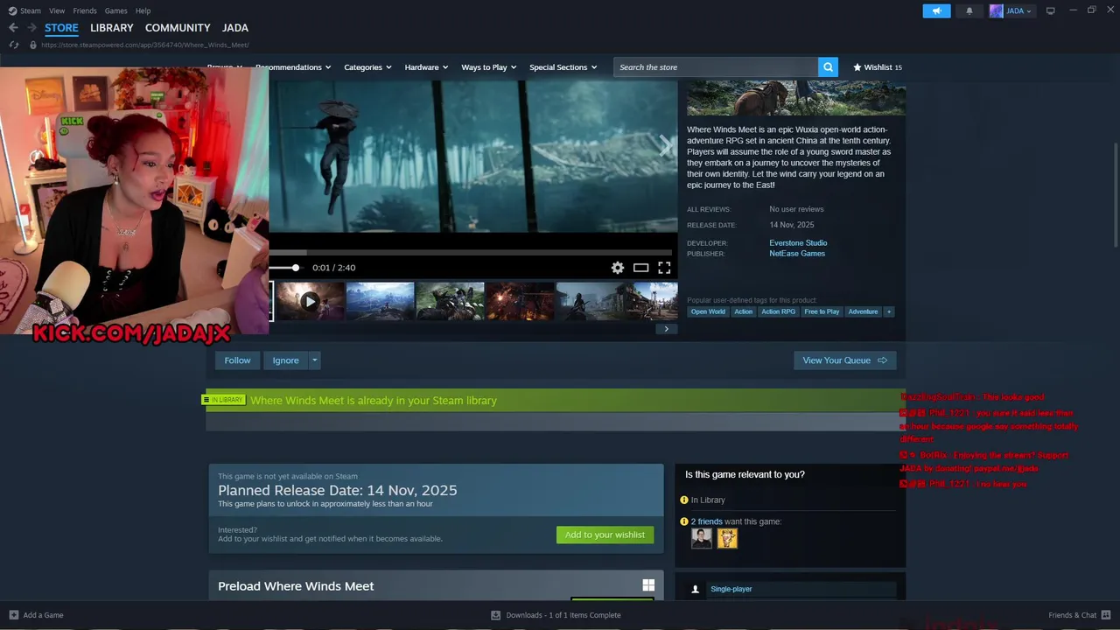Click the 14 Nov, 2025 release date
The height and width of the screenshot is (630, 1120).
click(x=791, y=225)
